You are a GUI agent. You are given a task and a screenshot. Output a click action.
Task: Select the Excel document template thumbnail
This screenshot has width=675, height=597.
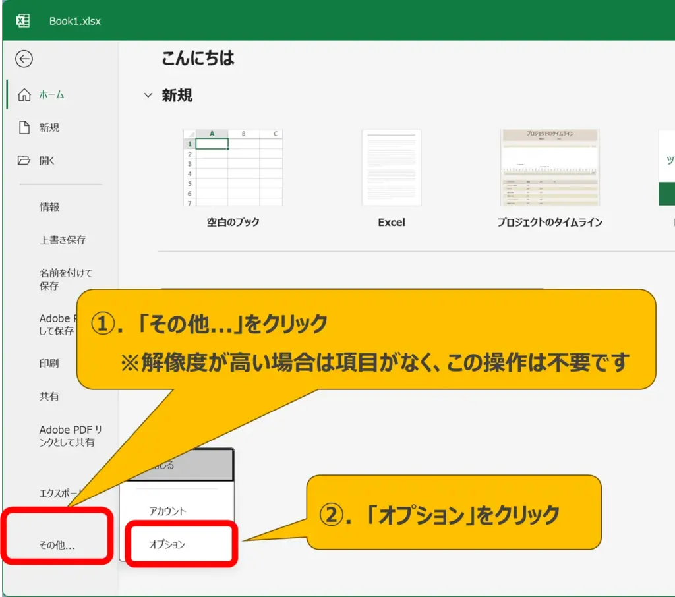click(391, 168)
